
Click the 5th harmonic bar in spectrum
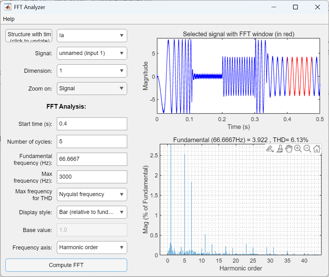(x=185, y=205)
